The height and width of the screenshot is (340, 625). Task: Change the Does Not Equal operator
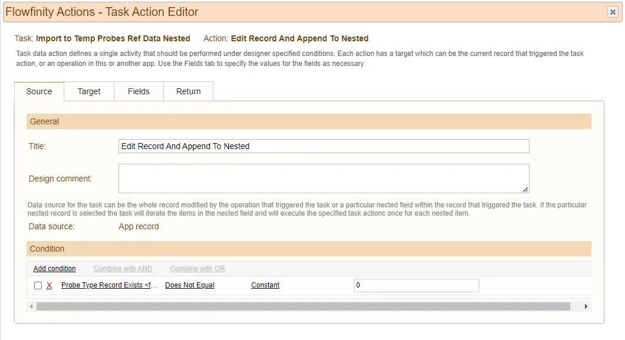(190, 285)
